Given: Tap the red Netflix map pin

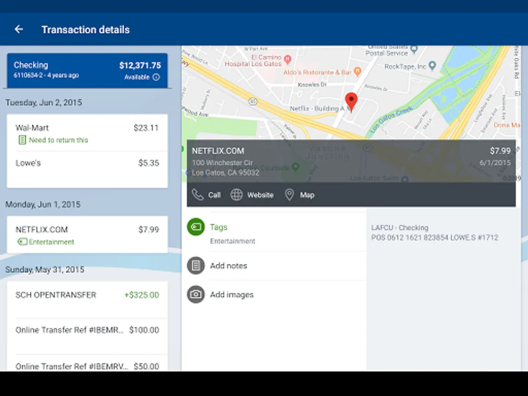Looking at the screenshot, I should point(351,102).
